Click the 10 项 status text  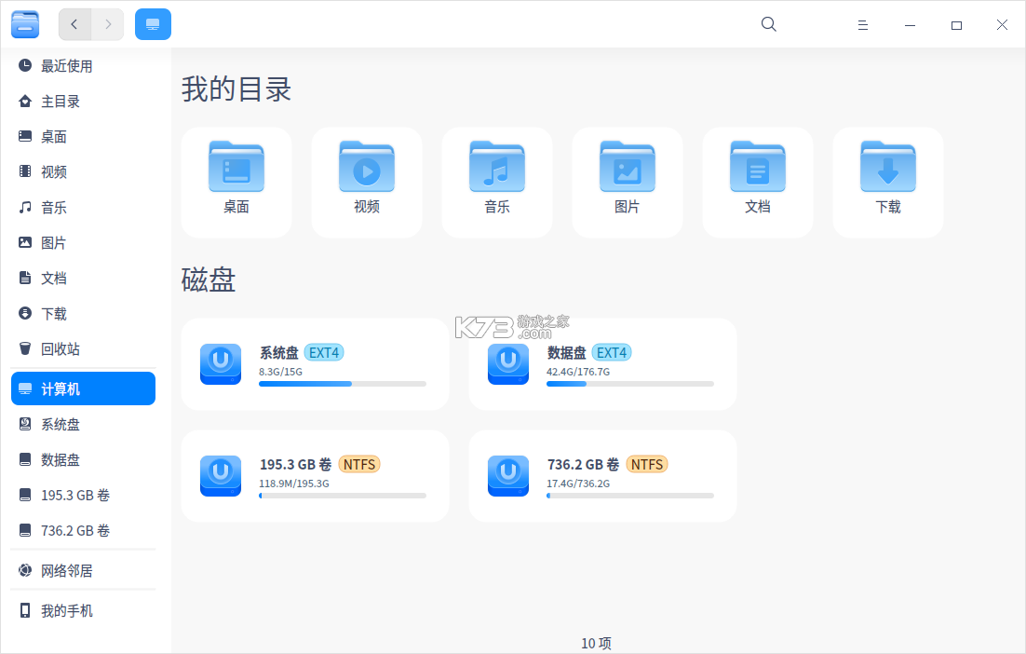pyautogui.click(x=596, y=644)
